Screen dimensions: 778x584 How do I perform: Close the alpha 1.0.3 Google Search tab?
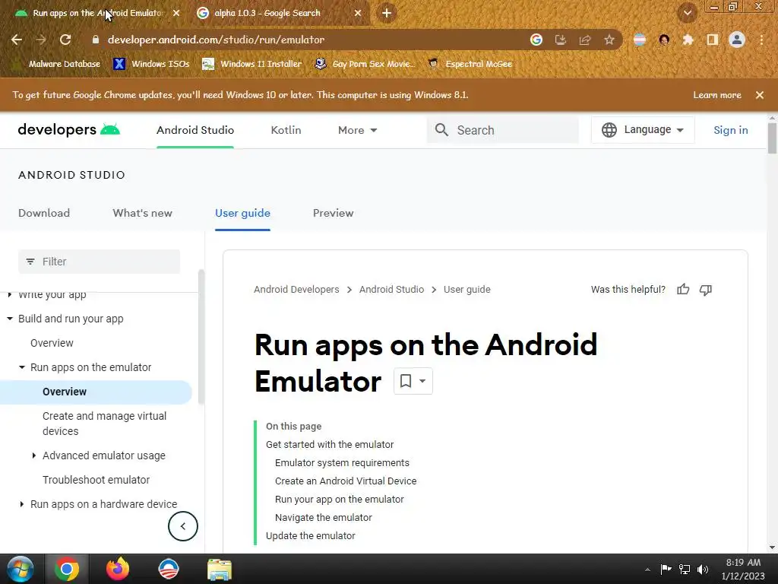click(357, 13)
